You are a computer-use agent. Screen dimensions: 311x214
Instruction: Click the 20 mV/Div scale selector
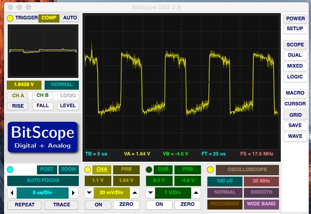[112, 192]
